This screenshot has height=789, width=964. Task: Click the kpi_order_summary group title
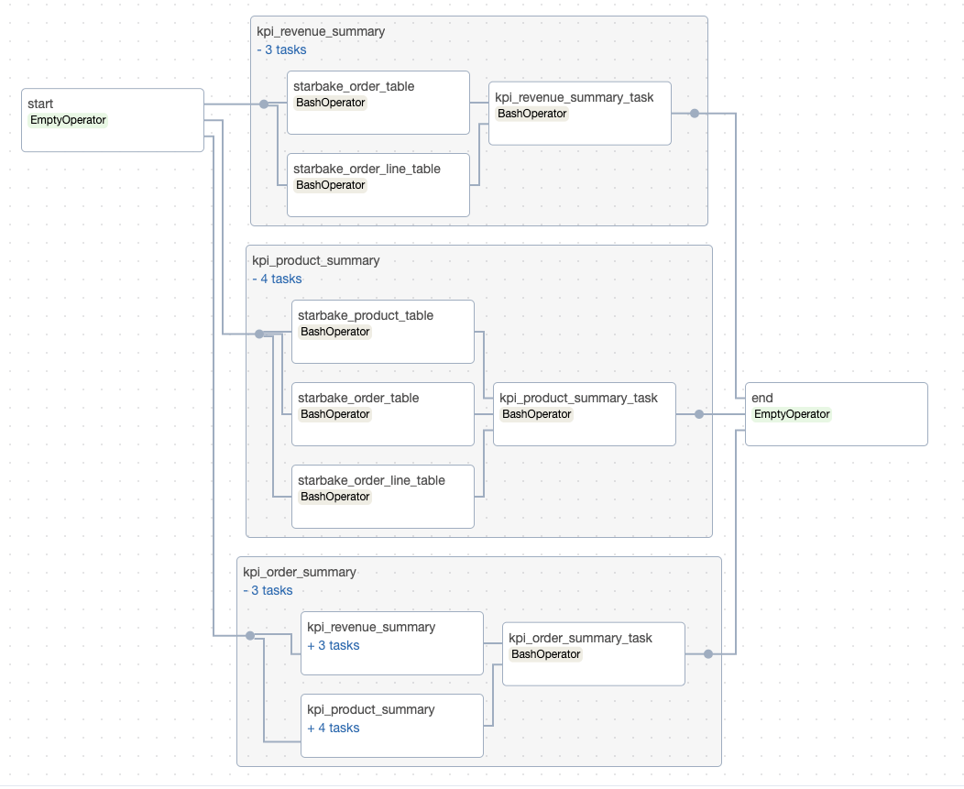pyautogui.click(x=299, y=572)
